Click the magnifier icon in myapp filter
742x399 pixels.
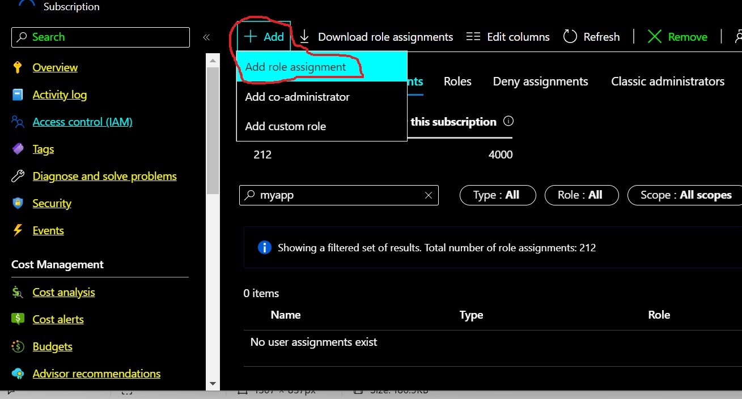point(249,195)
